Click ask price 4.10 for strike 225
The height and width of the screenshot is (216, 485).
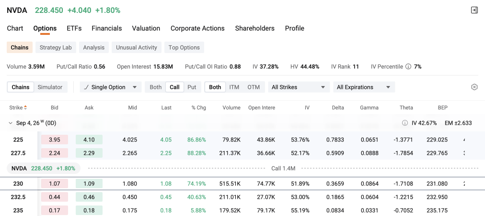pyautogui.click(x=89, y=140)
